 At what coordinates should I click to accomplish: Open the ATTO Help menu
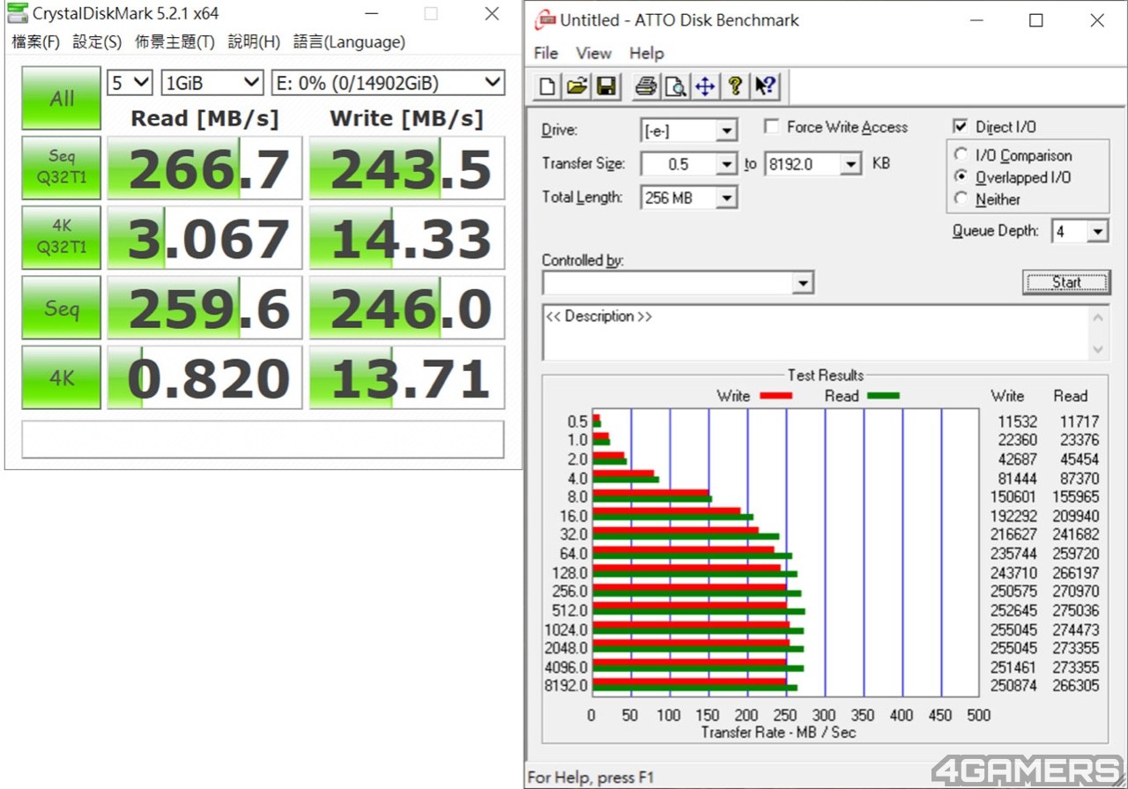pyautogui.click(x=647, y=53)
